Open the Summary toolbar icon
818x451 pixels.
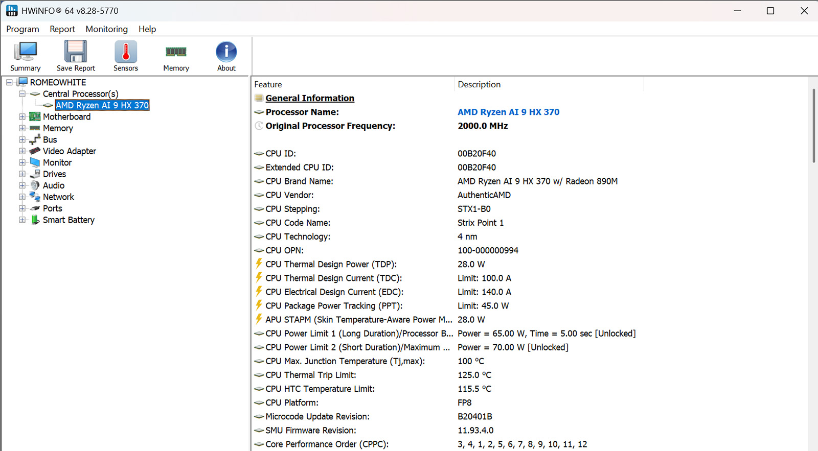tap(26, 52)
